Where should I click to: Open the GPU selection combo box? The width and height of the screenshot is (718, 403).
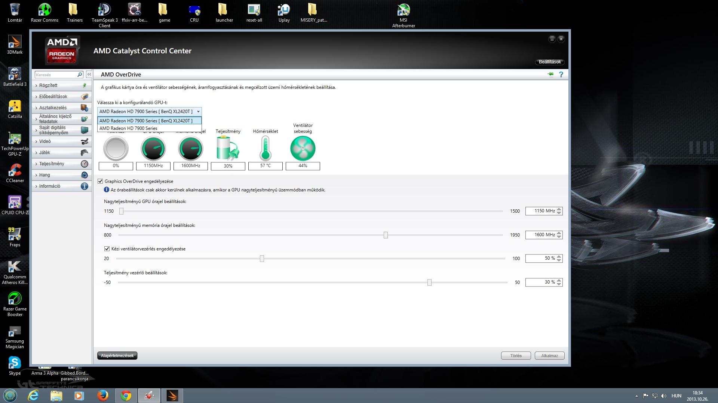click(x=150, y=112)
